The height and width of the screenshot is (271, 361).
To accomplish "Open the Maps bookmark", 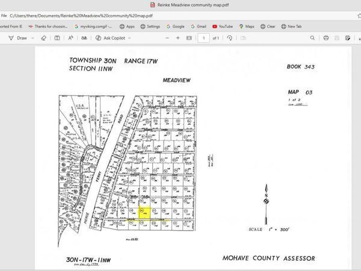I will click(247, 26).
